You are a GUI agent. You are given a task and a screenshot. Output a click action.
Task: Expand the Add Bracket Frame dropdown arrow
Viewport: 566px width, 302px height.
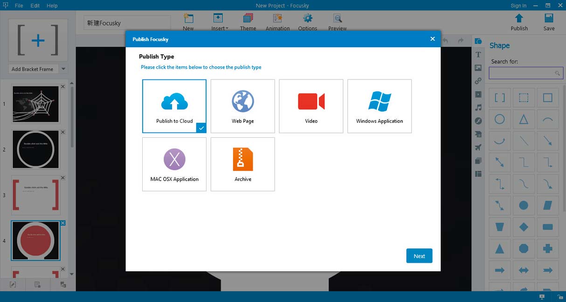tap(63, 69)
